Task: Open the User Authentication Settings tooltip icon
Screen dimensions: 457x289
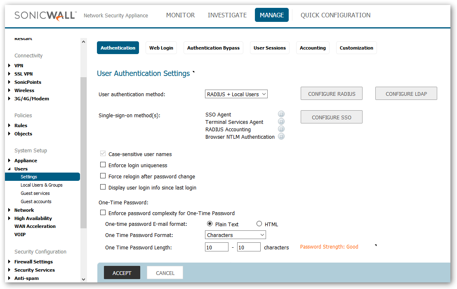Action: click(x=193, y=71)
